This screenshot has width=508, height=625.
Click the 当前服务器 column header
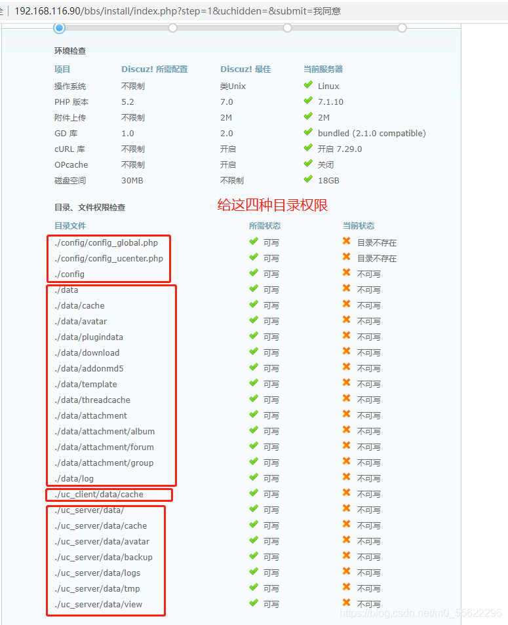point(323,69)
